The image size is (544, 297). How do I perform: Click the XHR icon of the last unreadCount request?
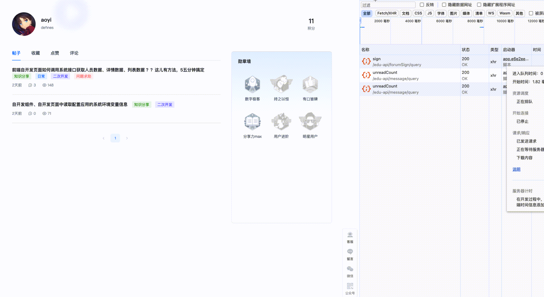coord(366,89)
